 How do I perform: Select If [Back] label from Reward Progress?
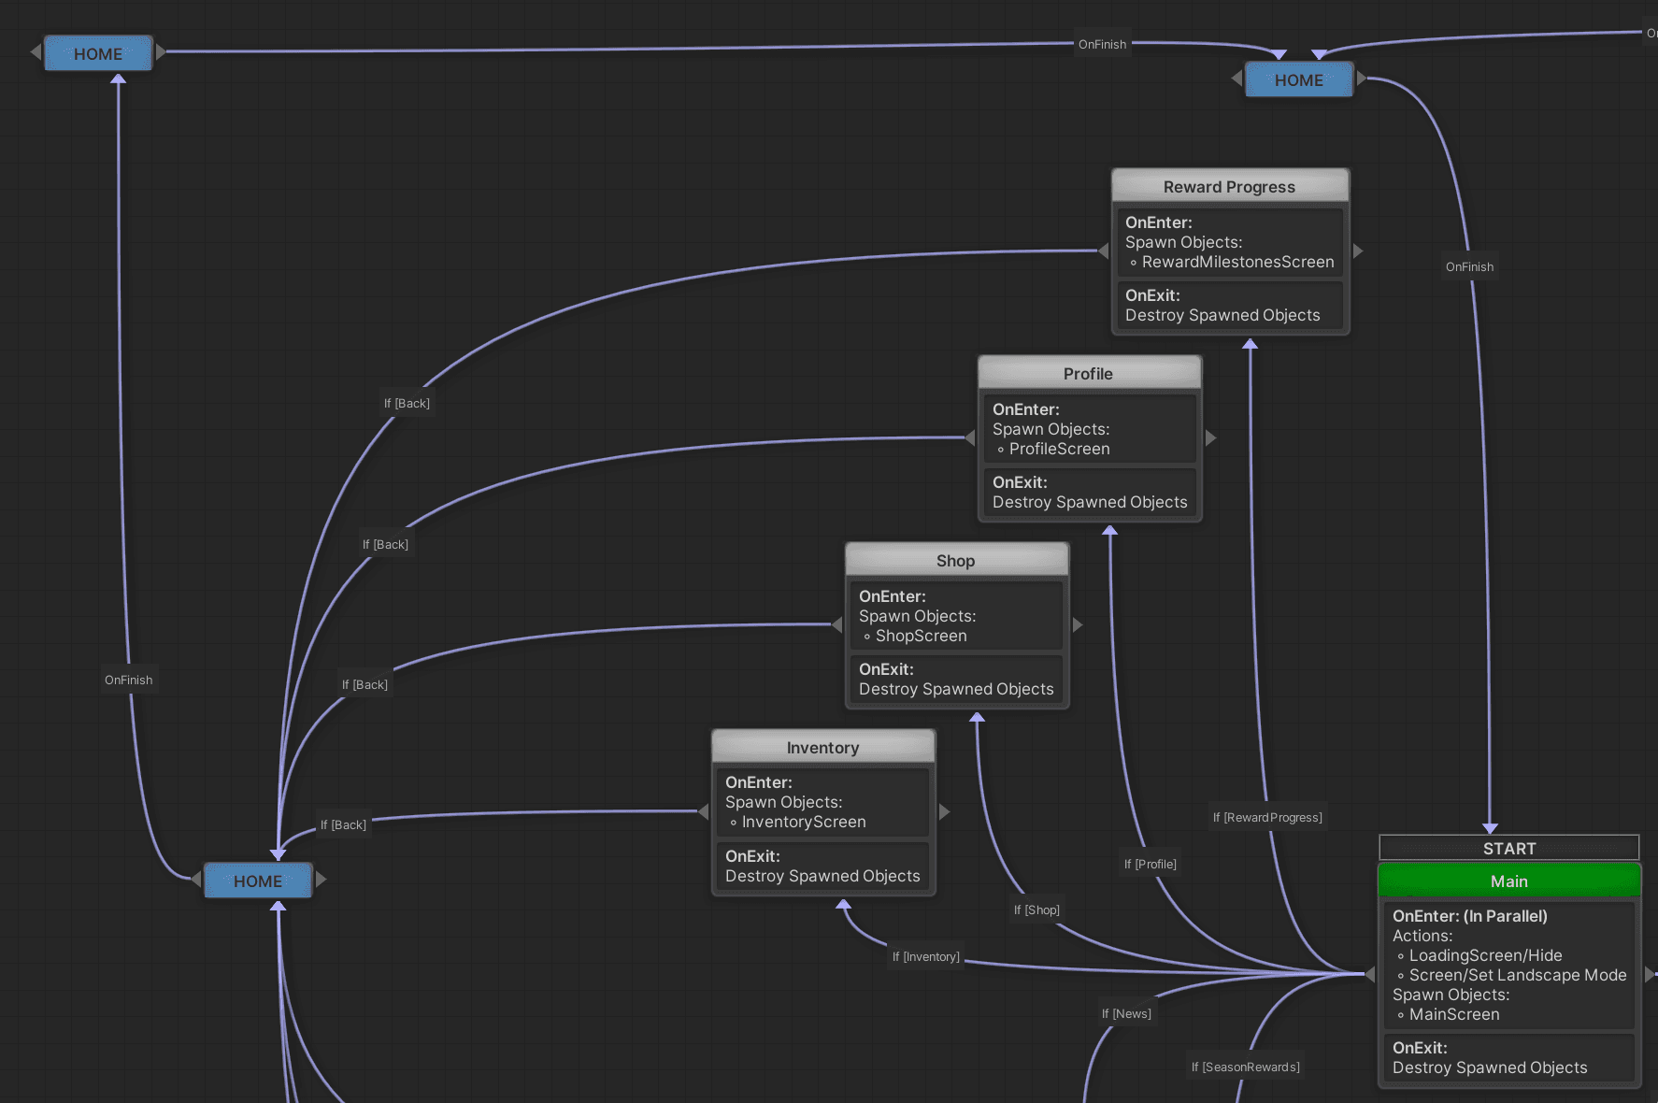[407, 403]
